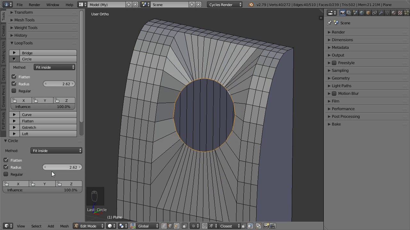Enable the Regular checkbox in operator panel
Image resolution: width=410 pixels, height=230 pixels.
pos(6,174)
